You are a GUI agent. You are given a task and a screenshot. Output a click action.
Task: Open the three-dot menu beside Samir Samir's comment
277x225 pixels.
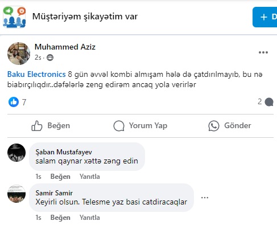click(x=205, y=198)
